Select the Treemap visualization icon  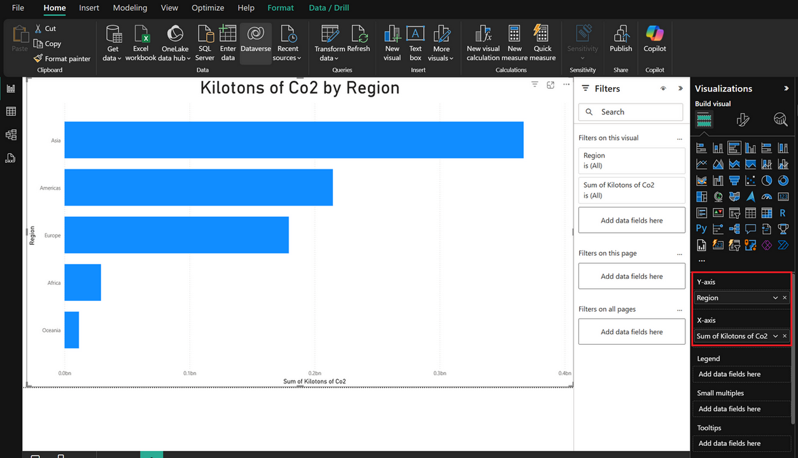point(701,197)
